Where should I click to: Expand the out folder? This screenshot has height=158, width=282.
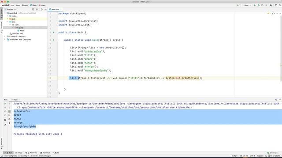pyautogui.click(x=7, y=19)
